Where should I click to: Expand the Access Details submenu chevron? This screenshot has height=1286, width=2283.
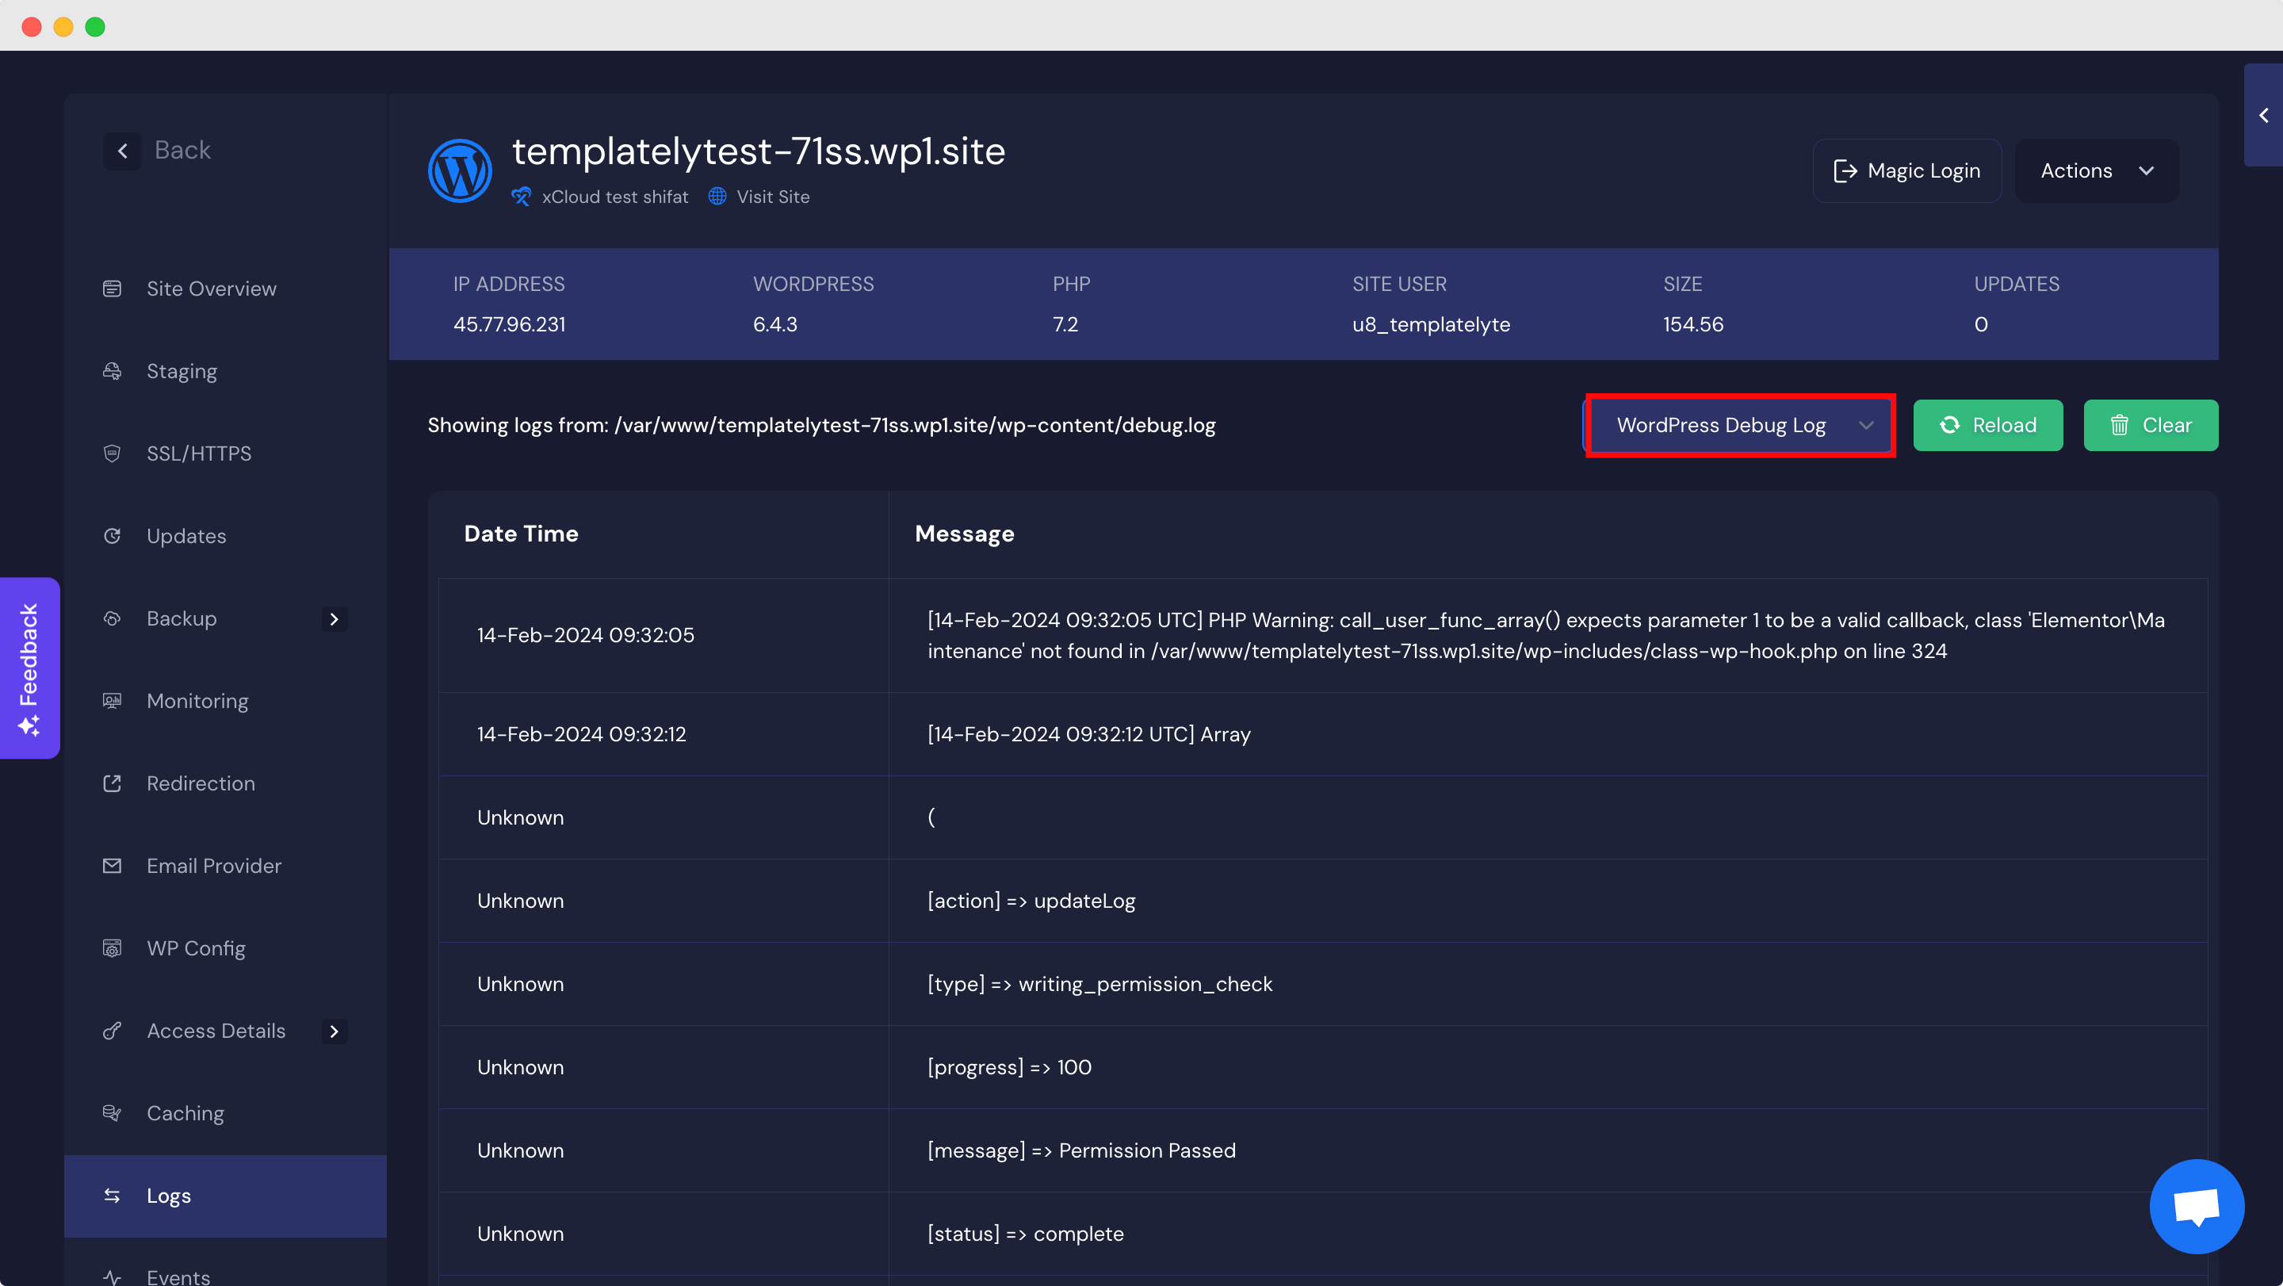click(x=334, y=1031)
